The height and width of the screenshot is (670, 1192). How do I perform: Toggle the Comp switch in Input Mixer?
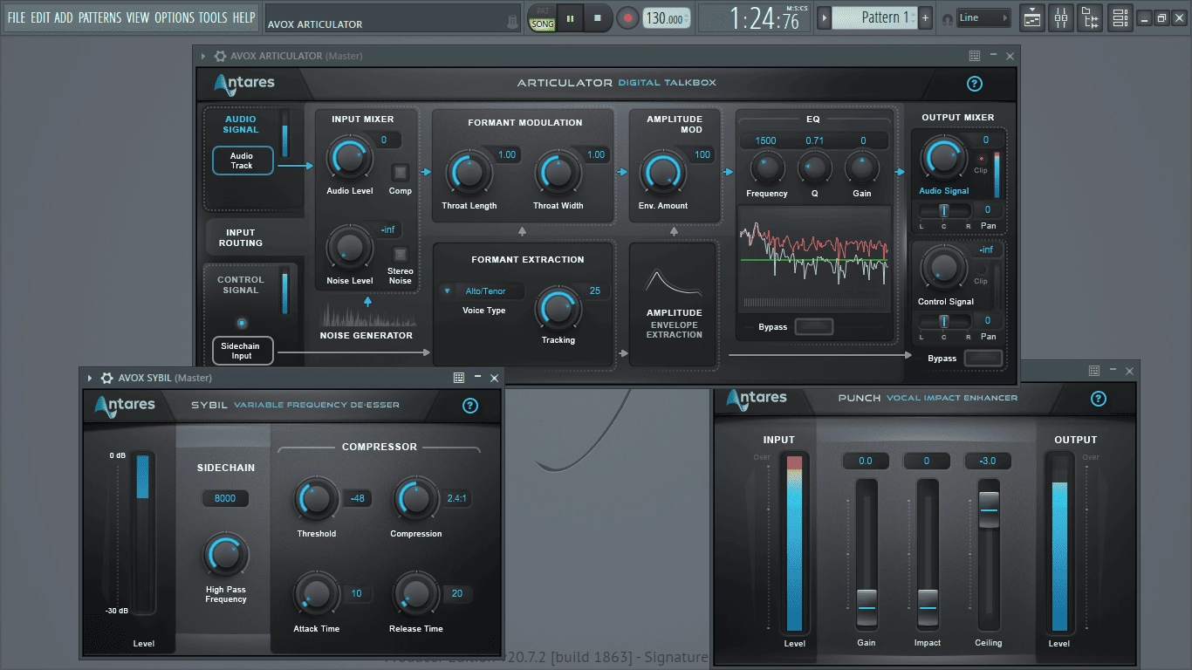point(400,172)
